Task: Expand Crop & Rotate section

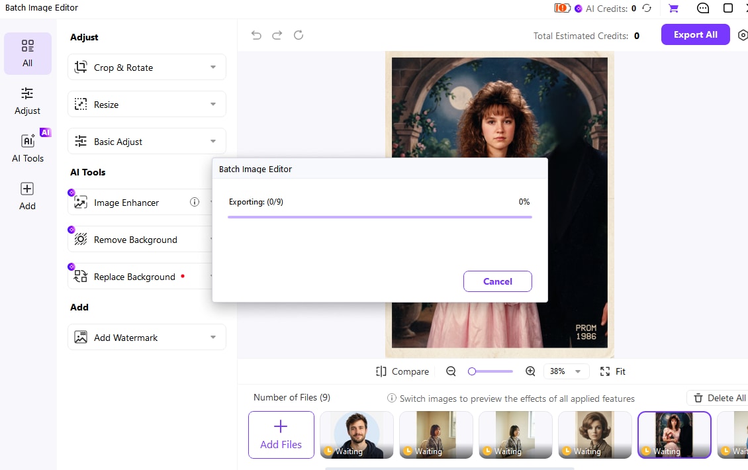Action: pos(147,68)
